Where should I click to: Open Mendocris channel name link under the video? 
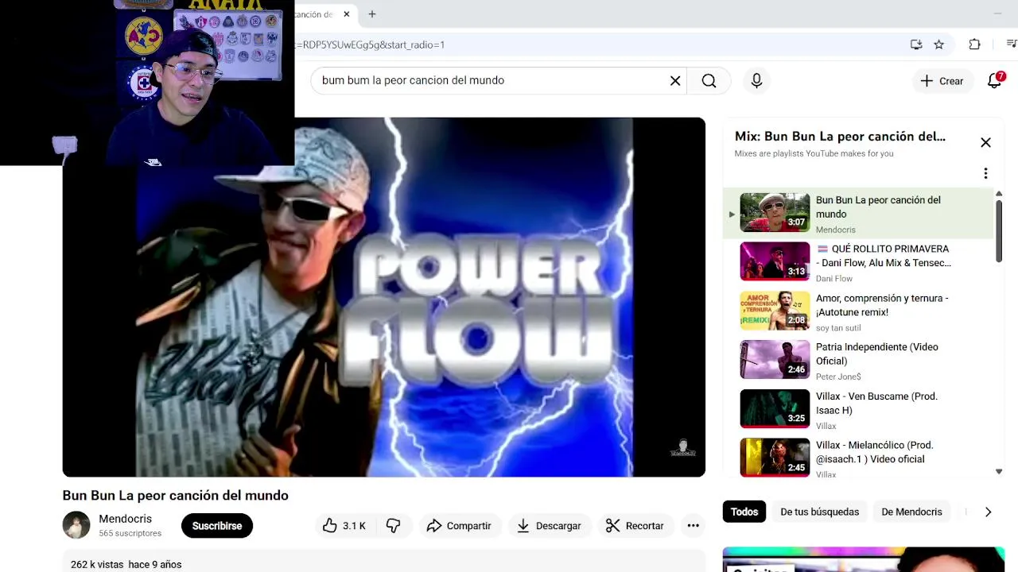coord(125,519)
